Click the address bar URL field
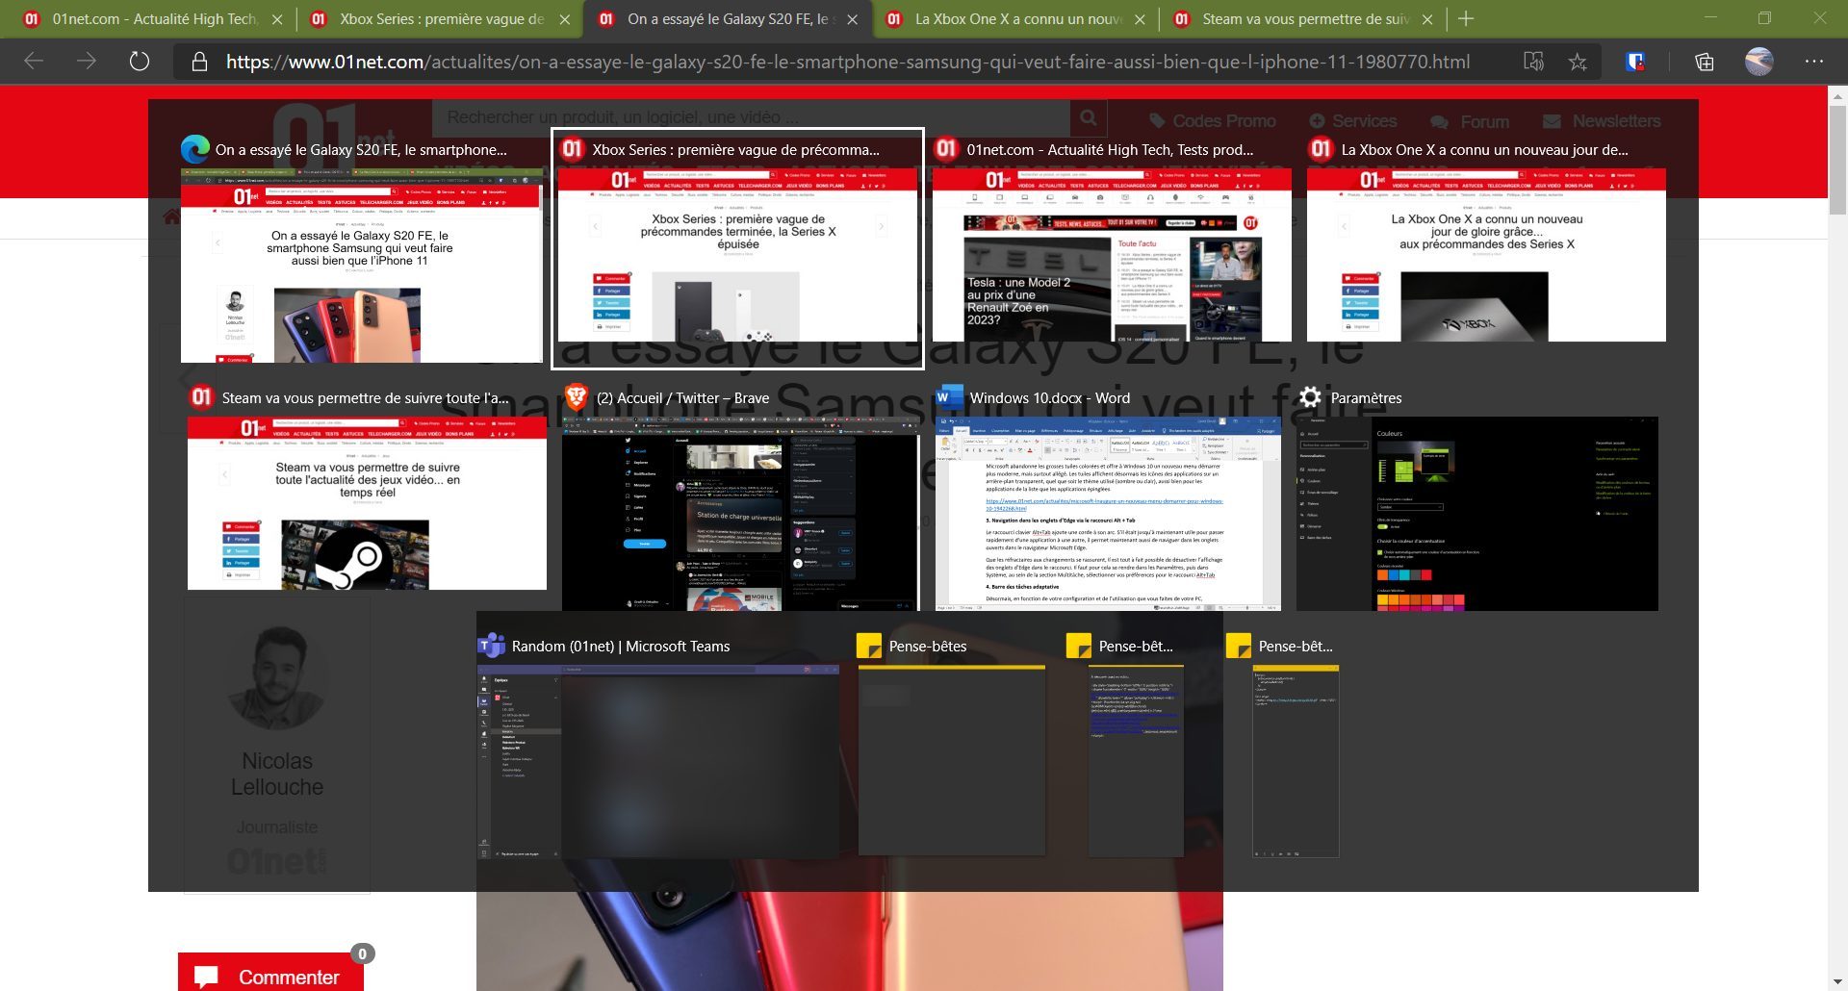This screenshot has height=991, width=1848. [847, 62]
